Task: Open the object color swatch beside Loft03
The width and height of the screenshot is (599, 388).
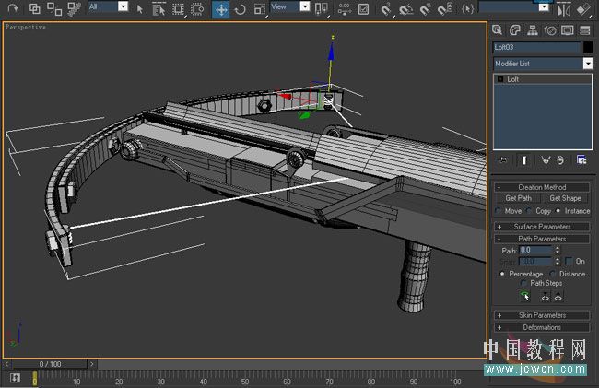Action: [x=588, y=47]
